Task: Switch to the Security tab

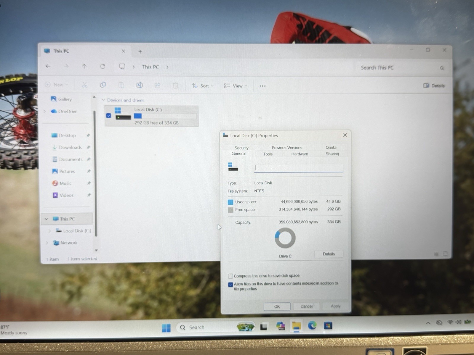Action: point(241,148)
